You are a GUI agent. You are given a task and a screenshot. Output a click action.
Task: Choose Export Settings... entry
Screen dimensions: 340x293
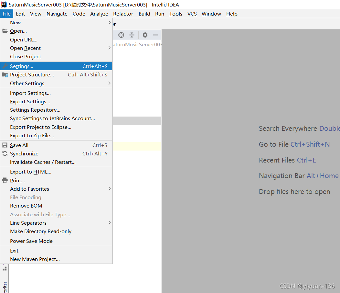point(56,101)
